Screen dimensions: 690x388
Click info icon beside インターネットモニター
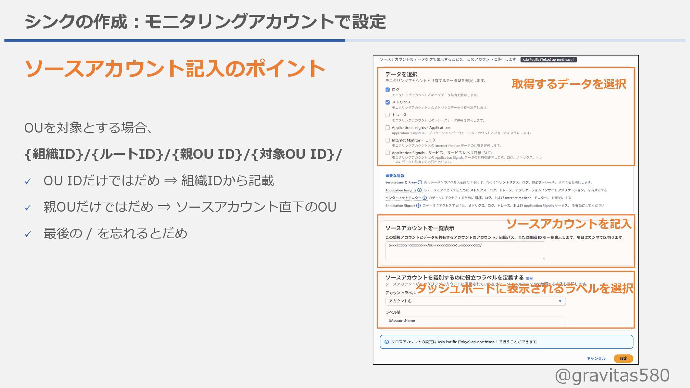424,198
